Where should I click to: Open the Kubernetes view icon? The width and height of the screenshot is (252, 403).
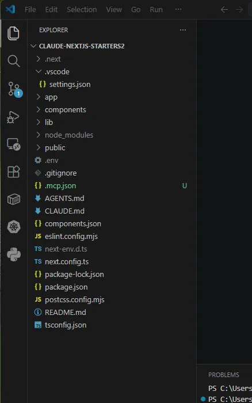14,227
